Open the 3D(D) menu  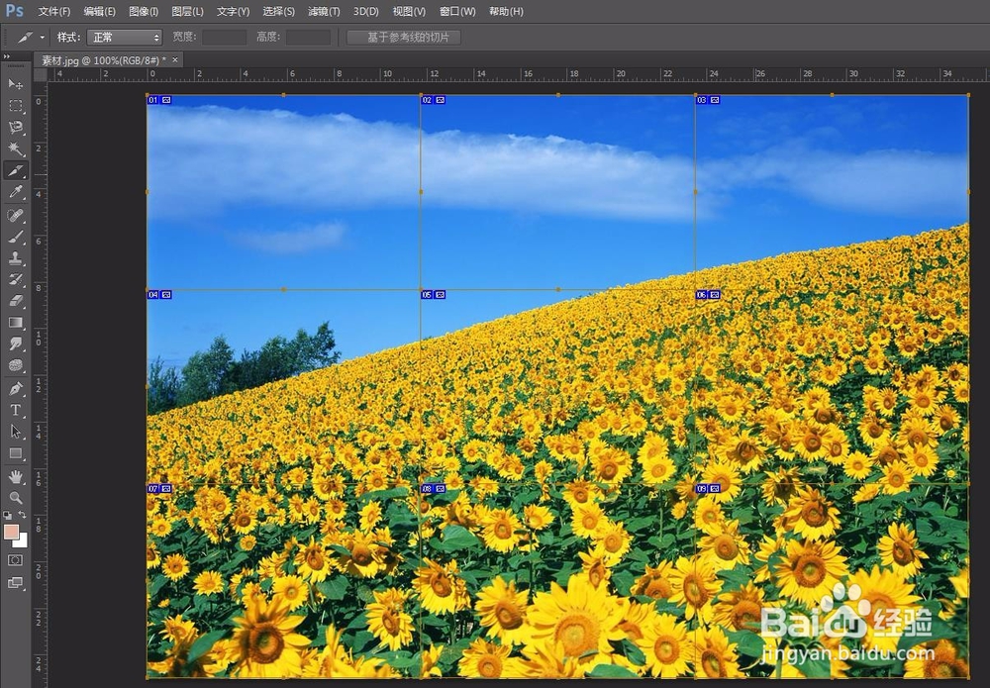point(365,11)
